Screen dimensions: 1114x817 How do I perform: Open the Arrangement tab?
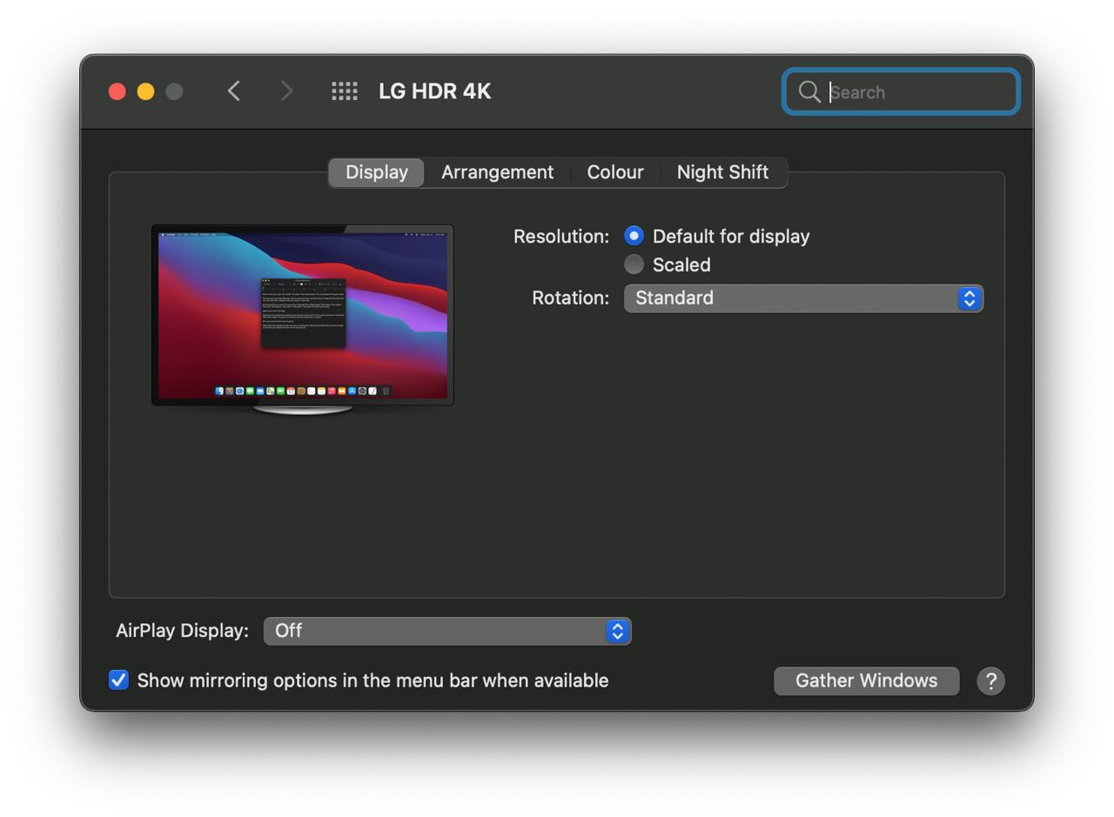tap(497, 172)
